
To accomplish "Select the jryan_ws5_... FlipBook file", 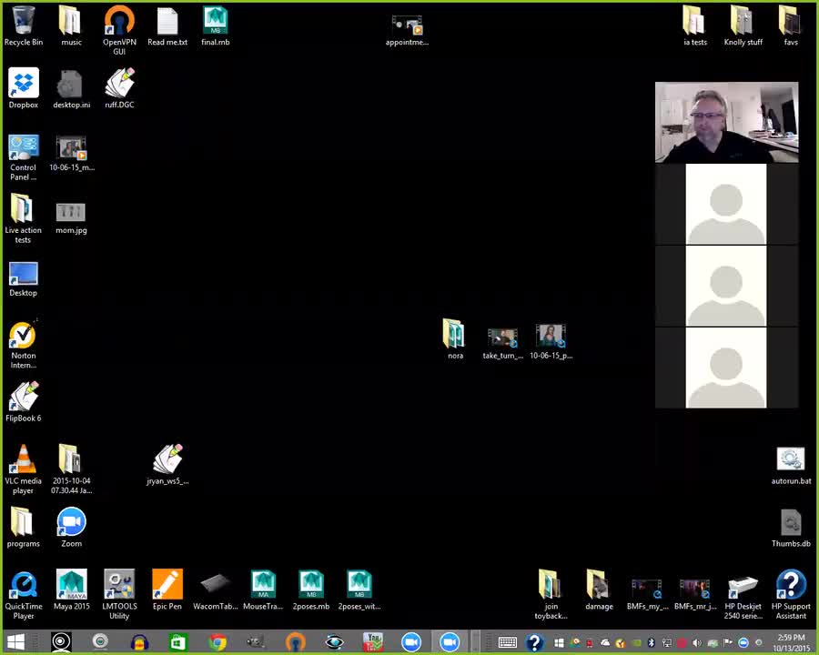I will [x=167, y=464].
